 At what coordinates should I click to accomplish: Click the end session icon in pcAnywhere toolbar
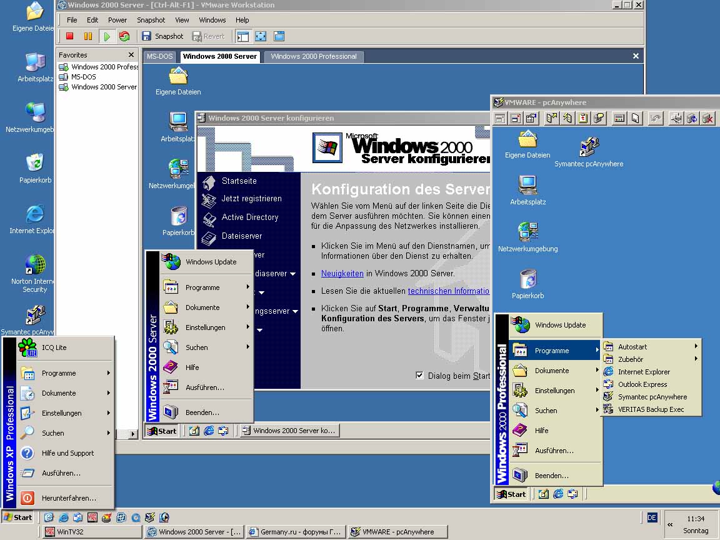click(707, 119)
